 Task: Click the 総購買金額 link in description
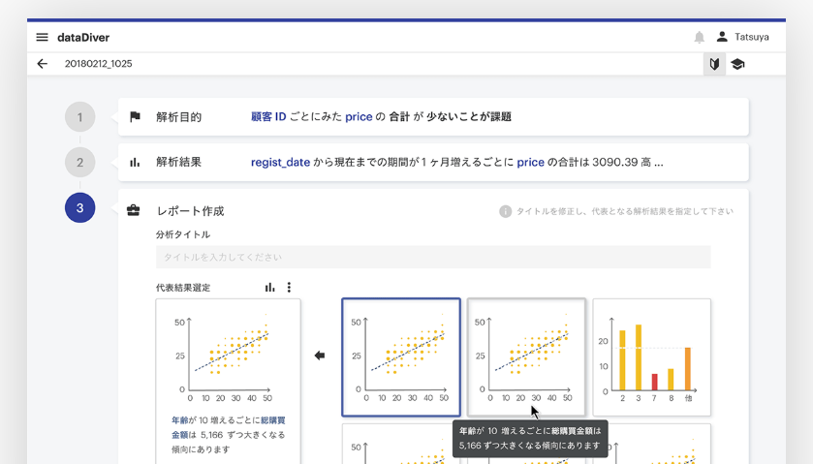tap(229, 427)
